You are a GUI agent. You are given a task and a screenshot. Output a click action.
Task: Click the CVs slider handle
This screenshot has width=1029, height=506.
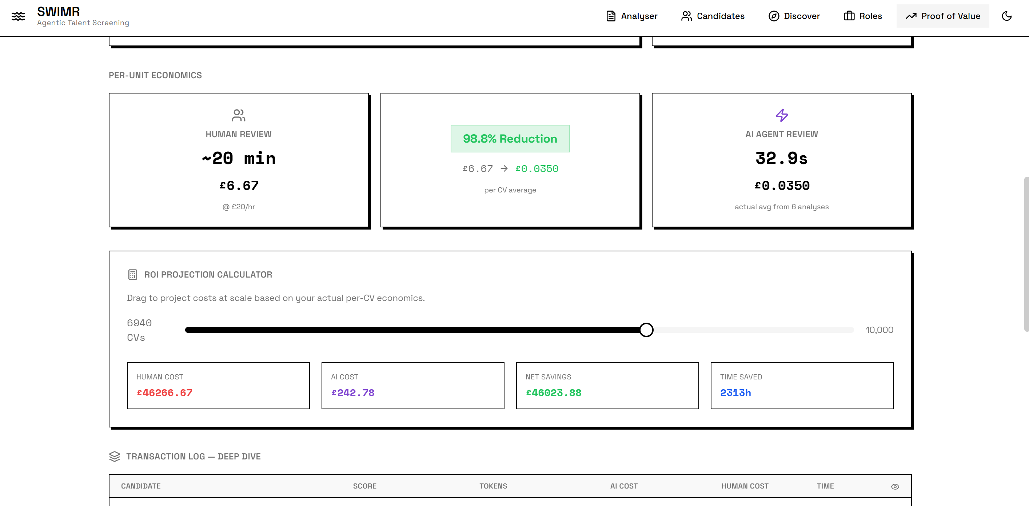pyautogui.click(x=646, y=330)
